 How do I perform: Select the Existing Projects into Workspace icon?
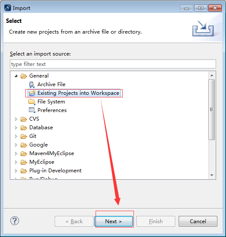32,93
